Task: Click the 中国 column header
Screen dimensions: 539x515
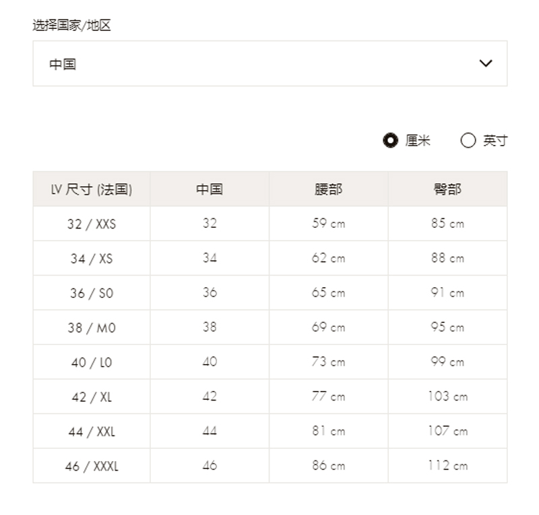Action: tap(210, 189)
